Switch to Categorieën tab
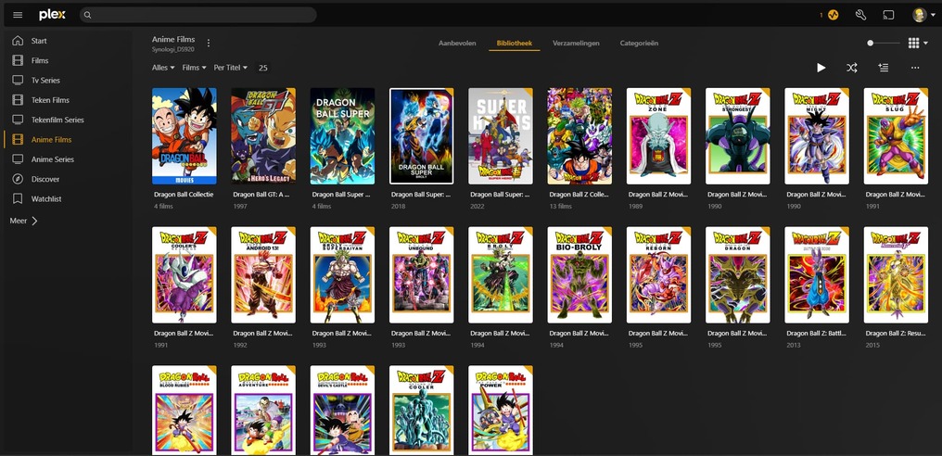The width and height of the screenshot is (942, 456). (x=639, y=44)
